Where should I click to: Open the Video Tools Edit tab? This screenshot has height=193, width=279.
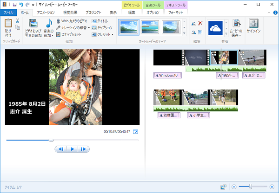132,13
